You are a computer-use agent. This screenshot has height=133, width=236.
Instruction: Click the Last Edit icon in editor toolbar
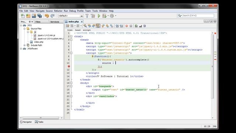(x=67, y=26)
